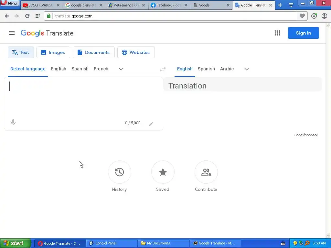
Task: Open translation History
Action: tap(120, 172)
